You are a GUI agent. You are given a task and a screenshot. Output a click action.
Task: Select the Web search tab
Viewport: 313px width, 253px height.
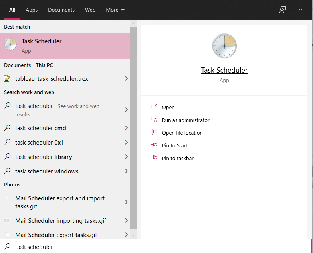(x=90, y=10)
